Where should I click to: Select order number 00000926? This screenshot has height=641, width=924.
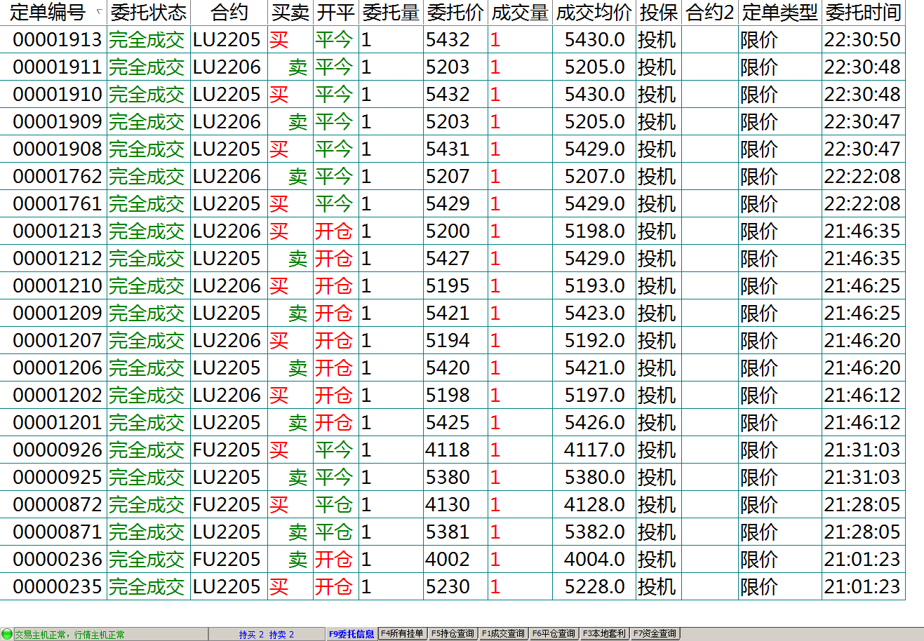pos(58,450)
